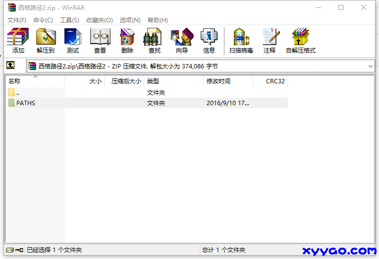Select the parent '..' folder icon
Screen dimensions: 379x259
tap(11, 92)
